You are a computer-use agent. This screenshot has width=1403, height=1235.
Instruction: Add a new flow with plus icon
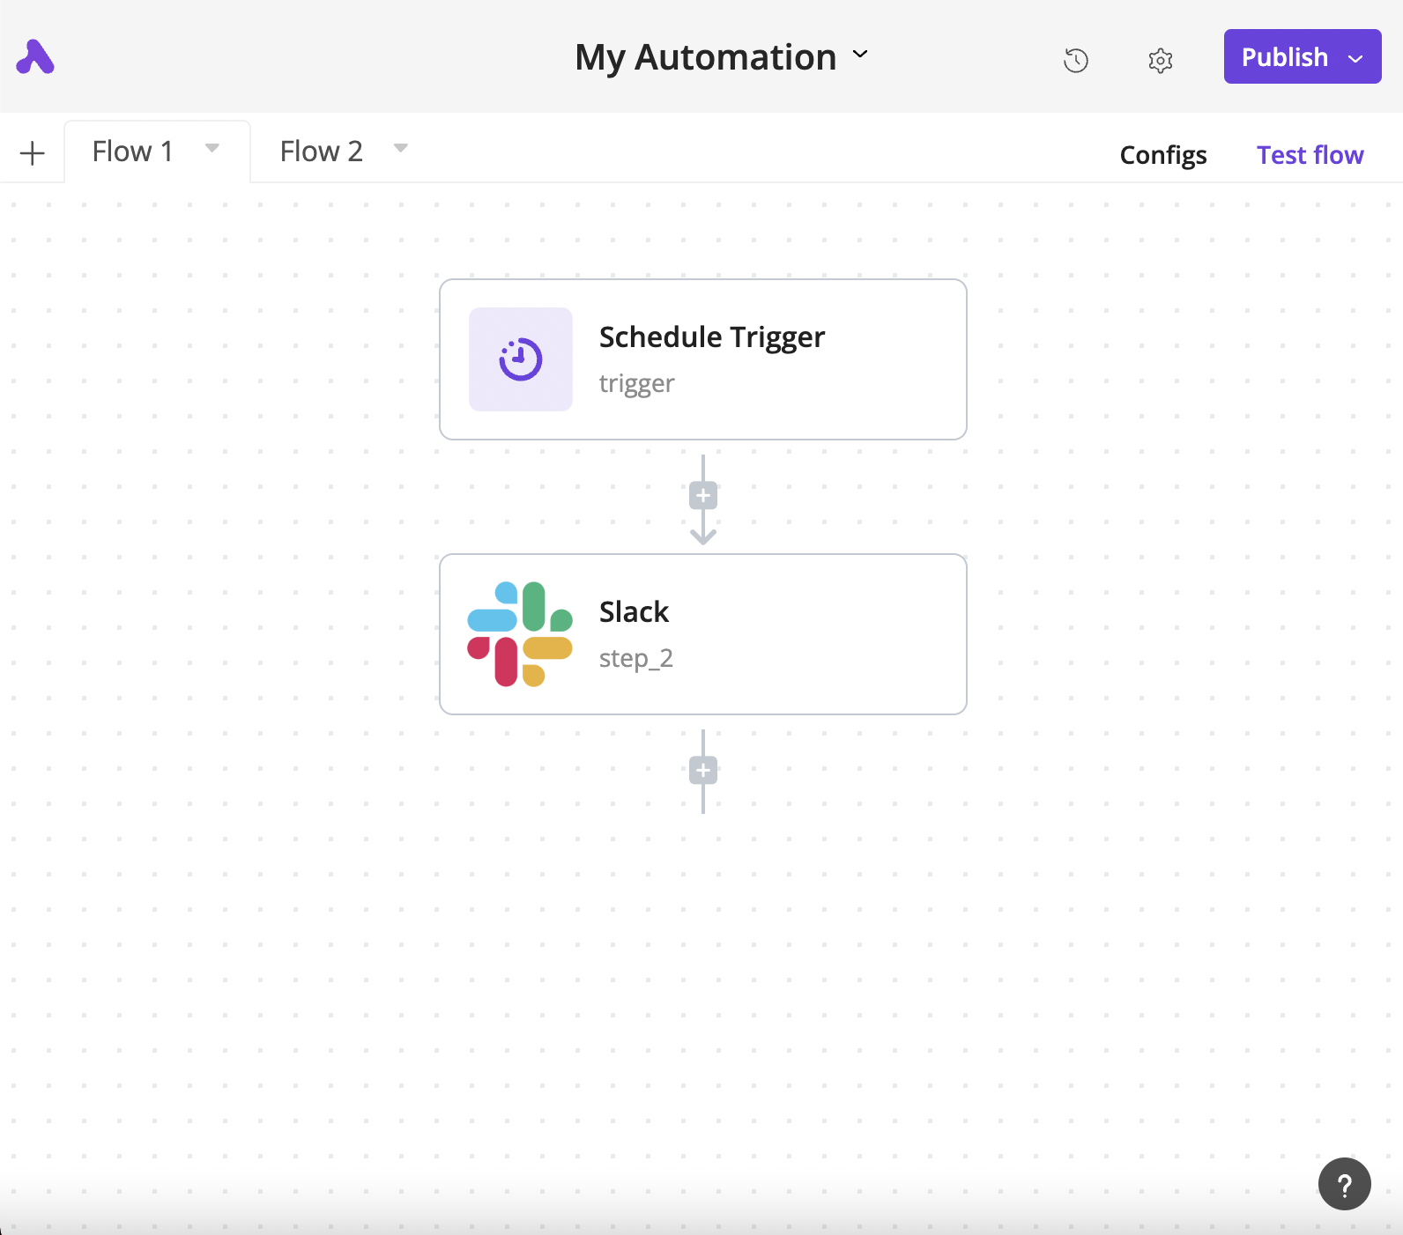tap(33, 153)
